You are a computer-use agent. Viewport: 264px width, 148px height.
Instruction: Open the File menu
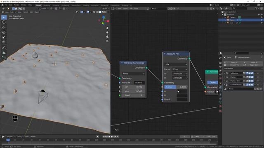[x=6, y=5]
